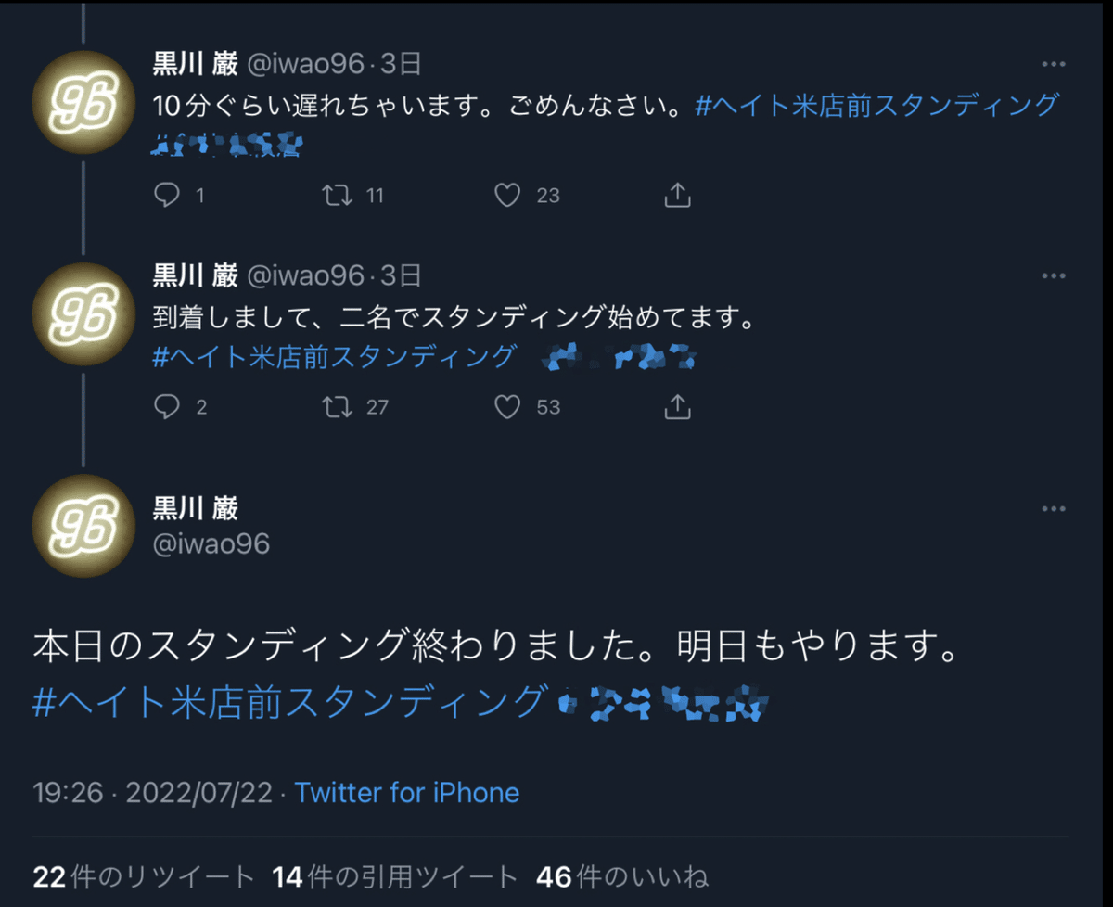
Task: Reply to the "10分ぐらい遅れちゃいます" tweet
Action: tap(166, 195)
